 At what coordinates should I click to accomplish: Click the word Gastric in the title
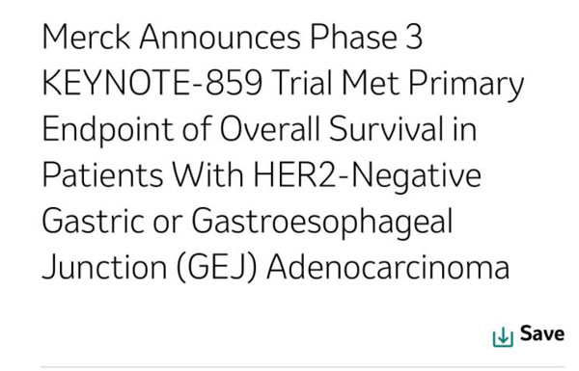(93, 221)
